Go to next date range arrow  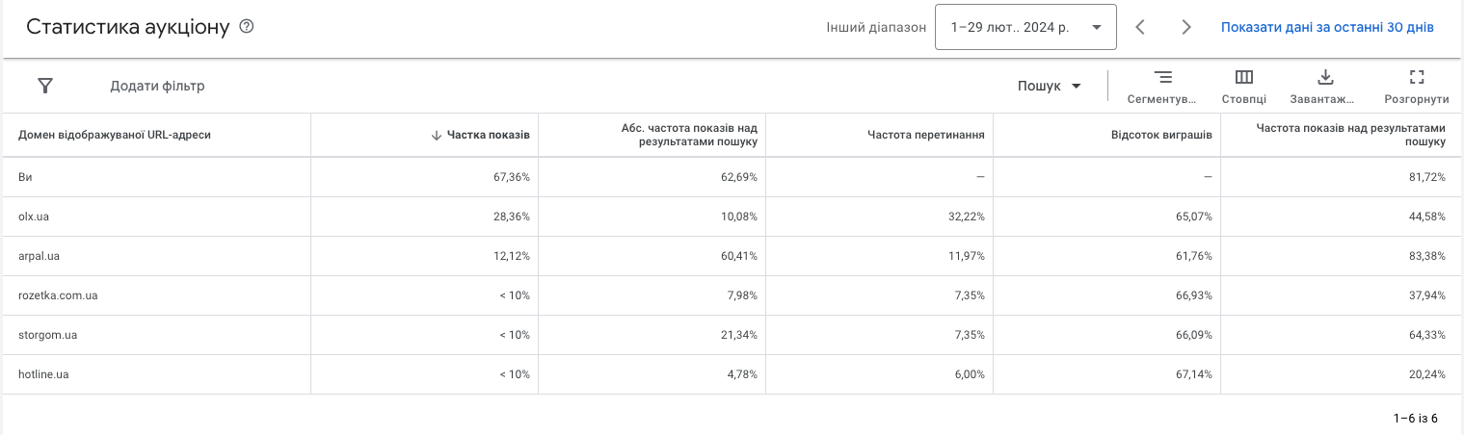click(x=1186, y=27)
